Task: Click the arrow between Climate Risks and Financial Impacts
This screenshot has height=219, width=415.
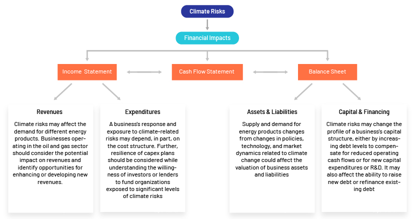Action: click(x=207, y=24)
